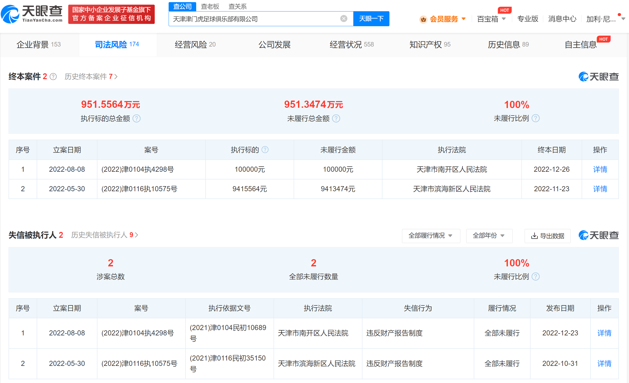Click the Tianyancha logo

tap(32, 13)
